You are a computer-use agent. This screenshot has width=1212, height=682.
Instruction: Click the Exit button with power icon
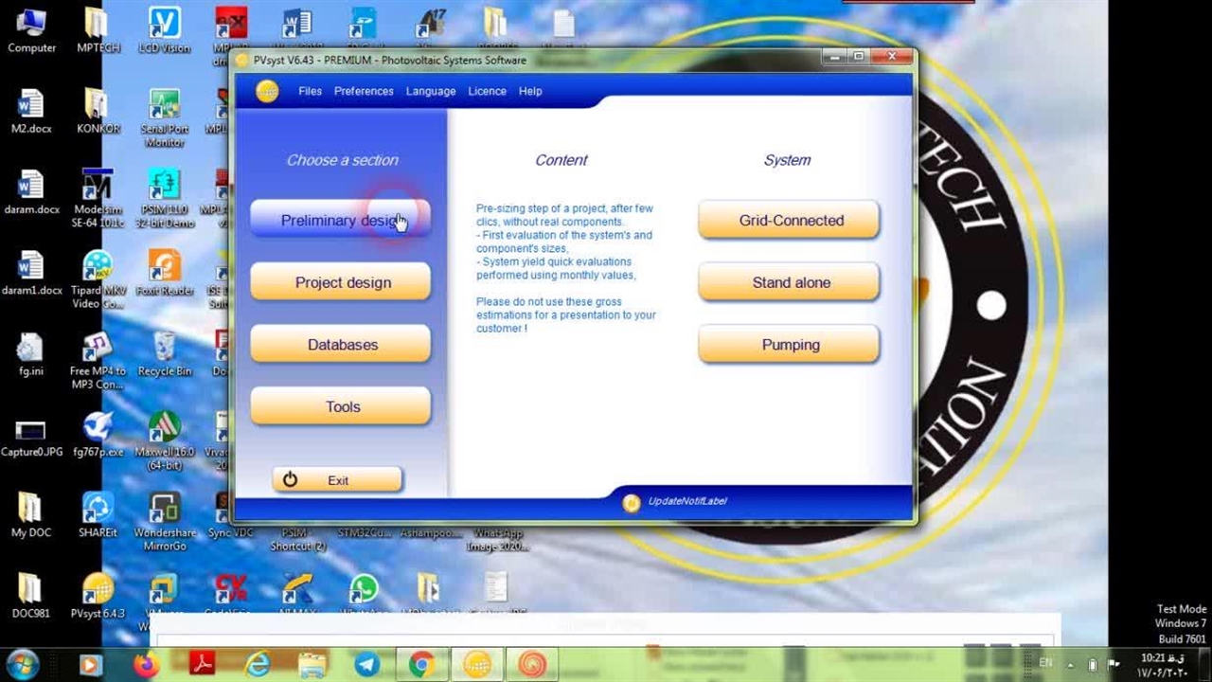coord(337,480)
